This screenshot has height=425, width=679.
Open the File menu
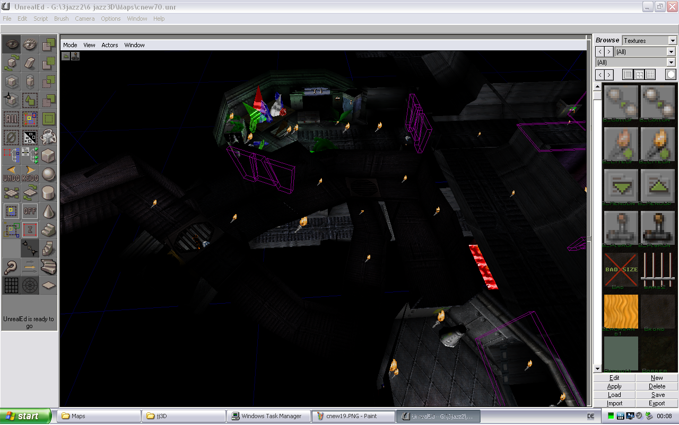pyautogui.click(x=7, y=19)
